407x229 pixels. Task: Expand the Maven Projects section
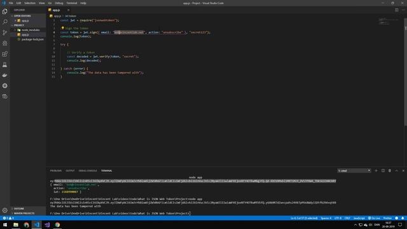[x=28, y=213]
